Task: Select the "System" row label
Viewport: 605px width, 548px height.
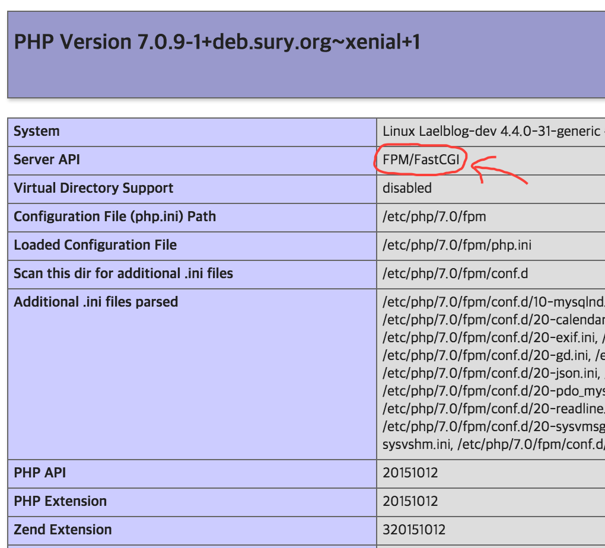Action: (x=37, y=131)
